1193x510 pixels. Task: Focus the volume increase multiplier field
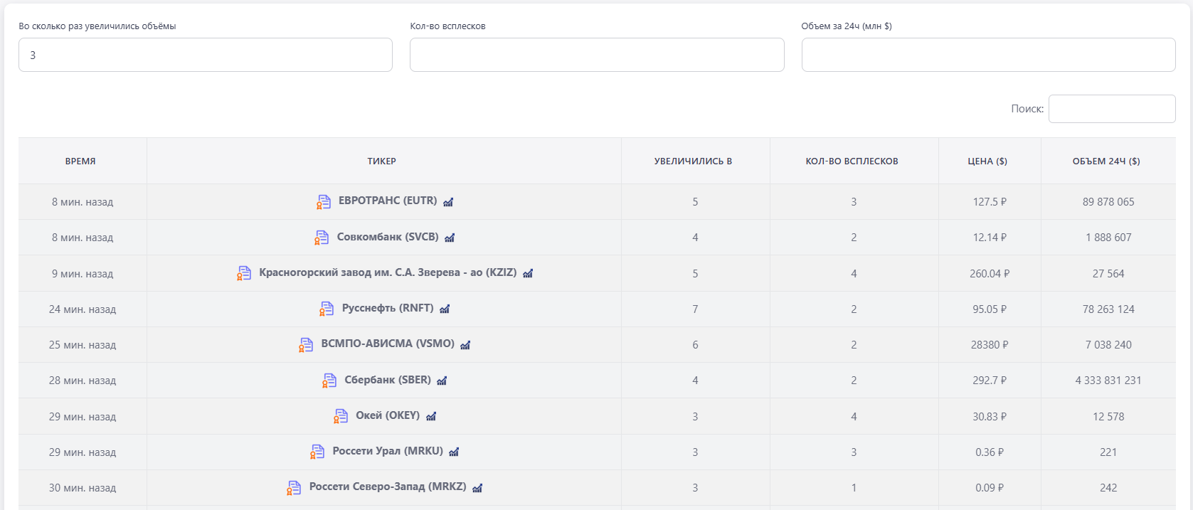click(205, 55)
